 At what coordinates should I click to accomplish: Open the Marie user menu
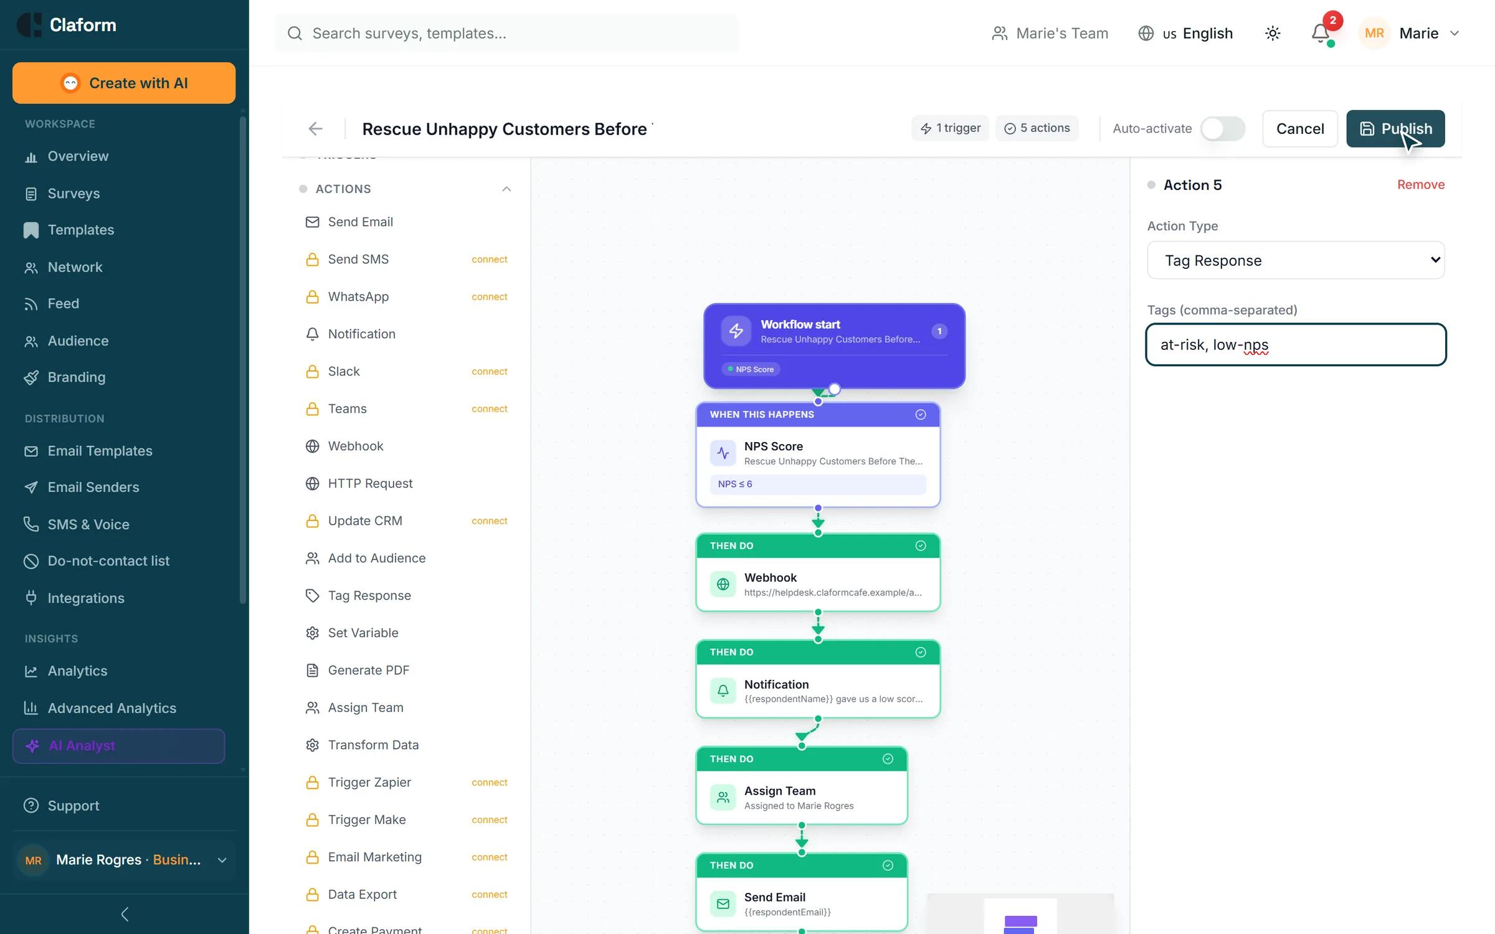pyautogui.click(x=1410, y=33)
